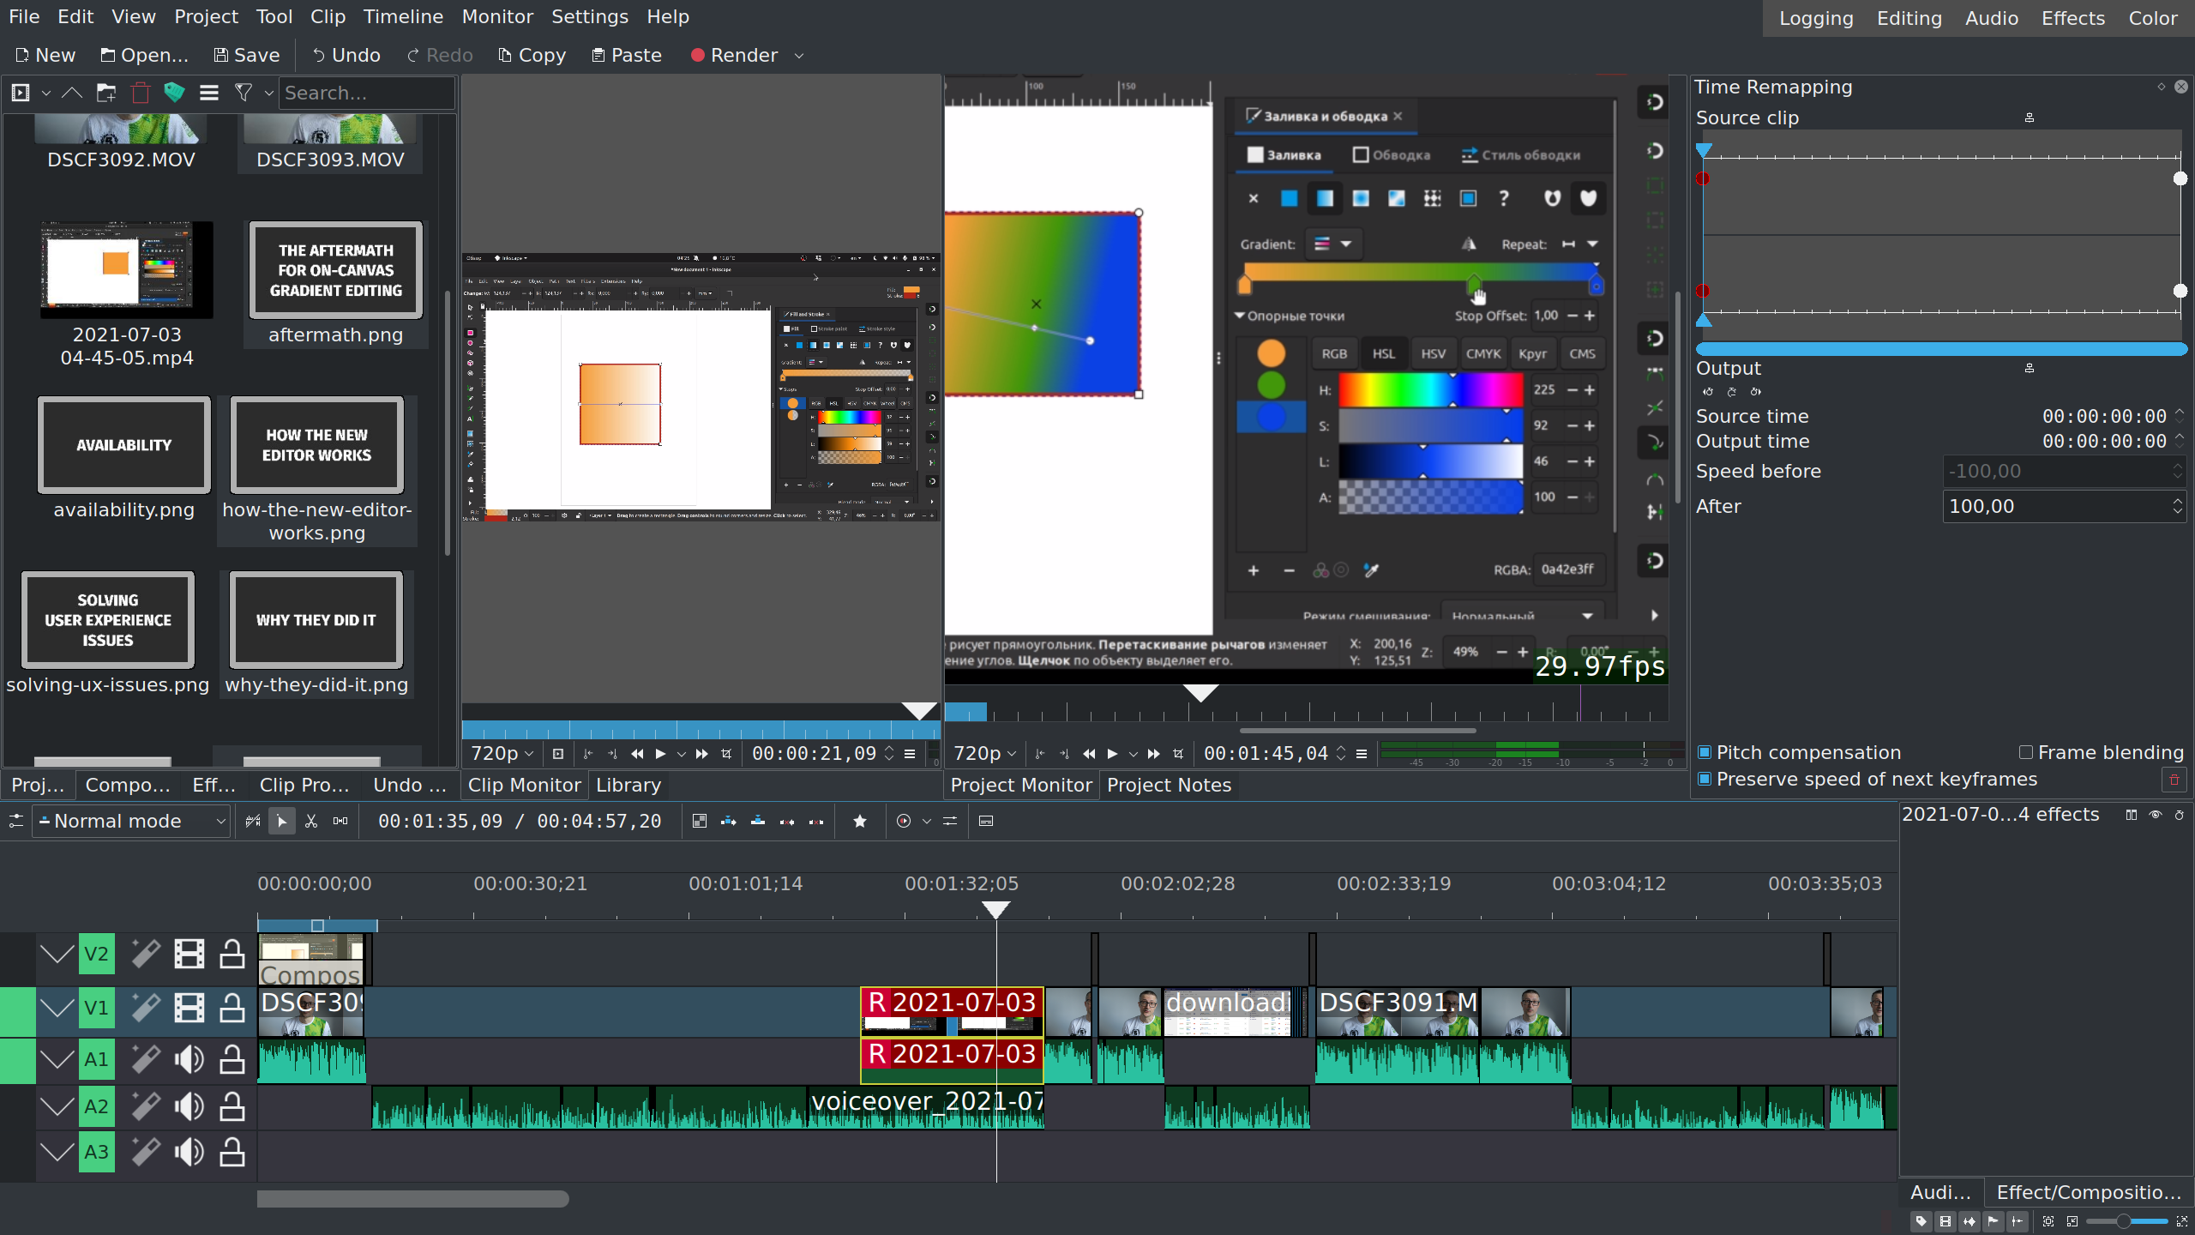The height and width of the screenshot is (1235, 2195).
Task: Select the download clip on track V1
Action: [x=1228, y=1012]
